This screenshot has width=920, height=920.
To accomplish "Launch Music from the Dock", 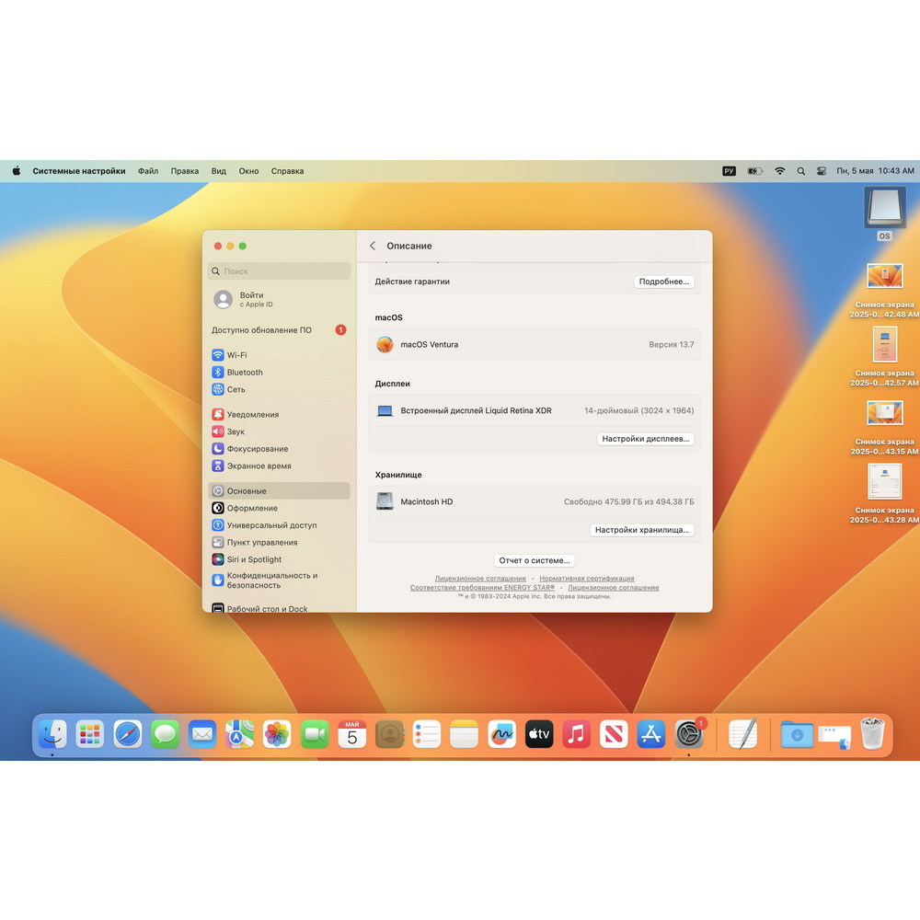I will point(576,734).
